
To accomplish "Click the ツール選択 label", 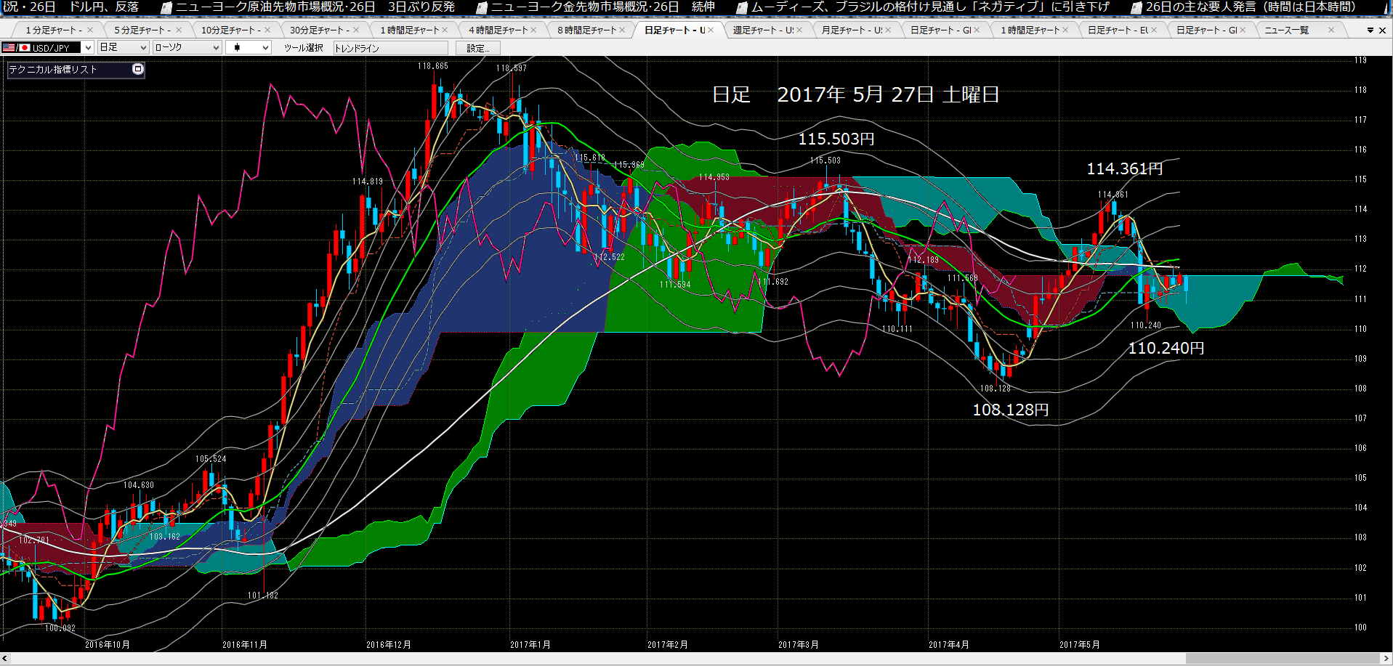I will 304,48.
